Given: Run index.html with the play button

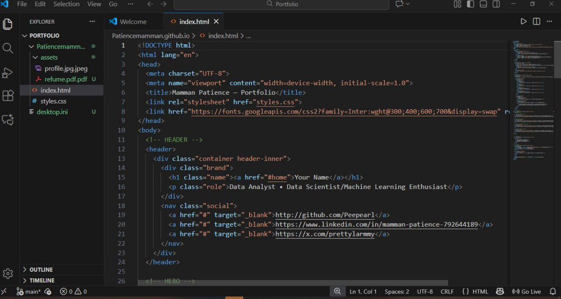Looking at the screenshot, I should coord(524,21).
